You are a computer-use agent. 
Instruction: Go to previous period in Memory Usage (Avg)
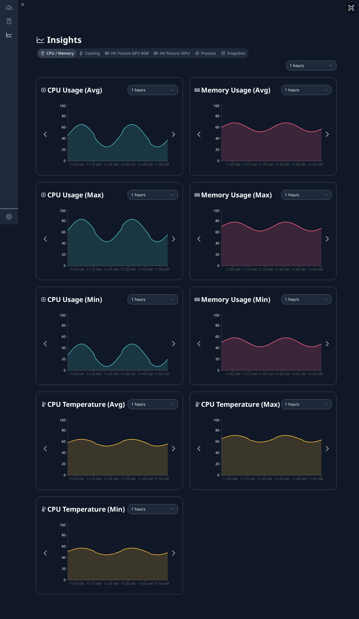coord(199,134)
